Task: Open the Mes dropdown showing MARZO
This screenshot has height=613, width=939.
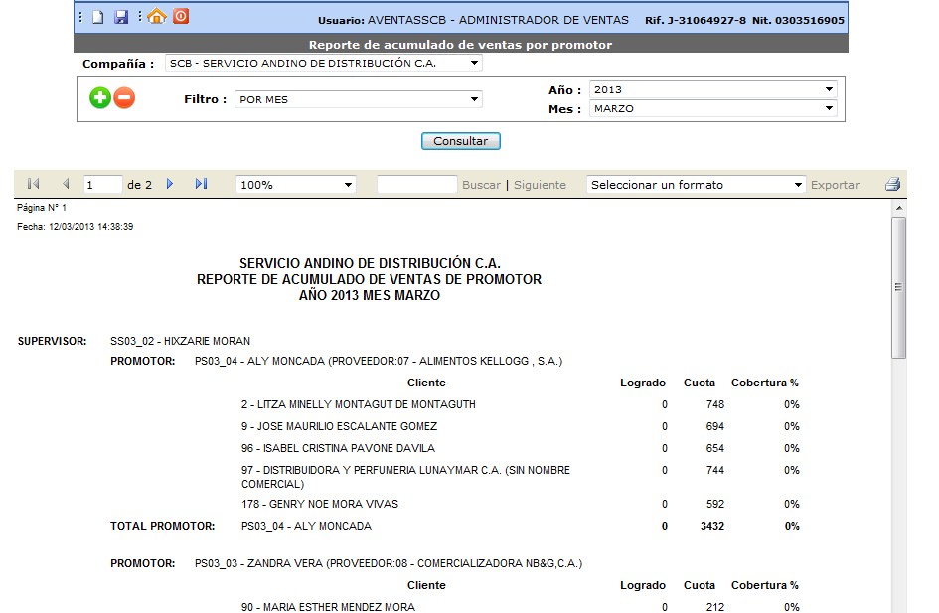Action: point(712,109)
